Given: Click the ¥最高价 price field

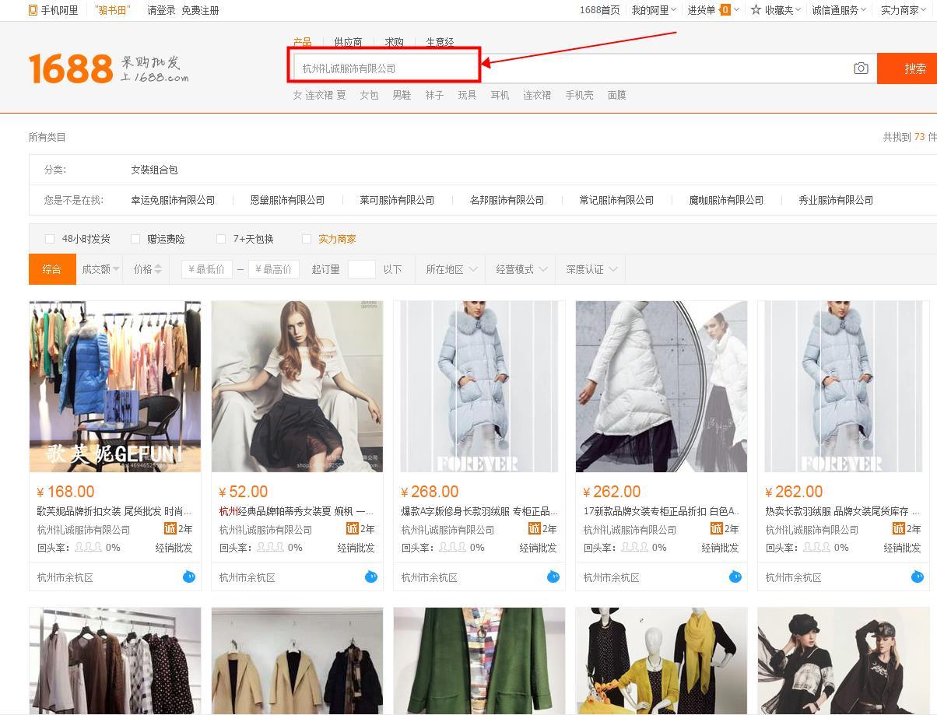Looking at the screenshot, I should [274, 269].
